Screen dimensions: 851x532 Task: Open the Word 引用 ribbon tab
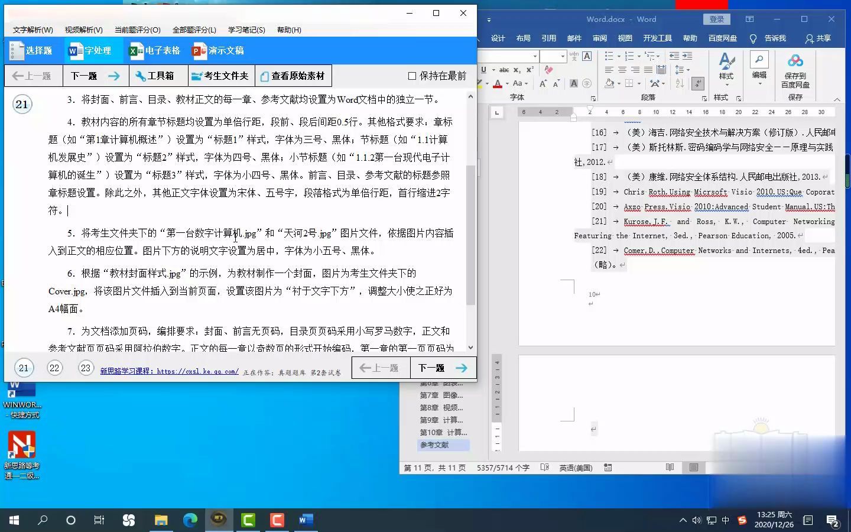pos(549,38)
